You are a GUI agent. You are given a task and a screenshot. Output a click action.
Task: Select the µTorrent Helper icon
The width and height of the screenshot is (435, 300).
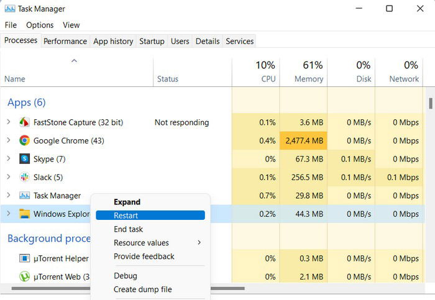coord(24,258)
